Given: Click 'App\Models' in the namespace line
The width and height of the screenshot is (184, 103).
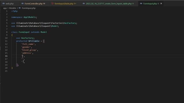Looking at the screenshot, I should pyautogui.click(x=30, y=17).
